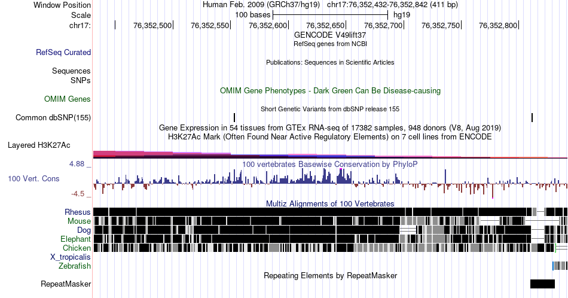This screenshot has height=298, width=568.
Task: Select the X_tropicalis alignment row label
Action: click(x=71, y=257)
